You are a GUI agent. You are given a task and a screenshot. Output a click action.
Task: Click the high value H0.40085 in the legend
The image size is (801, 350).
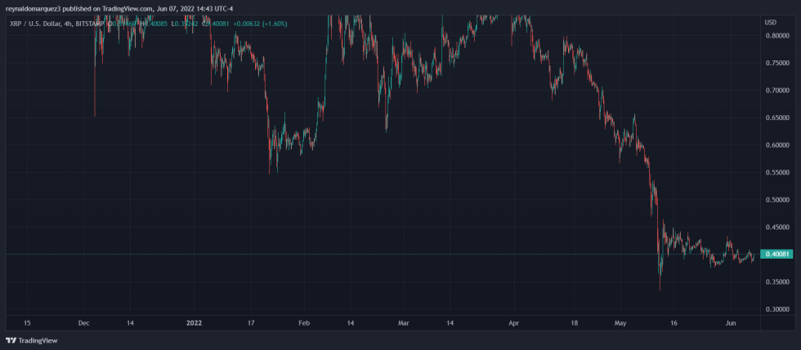153,24
